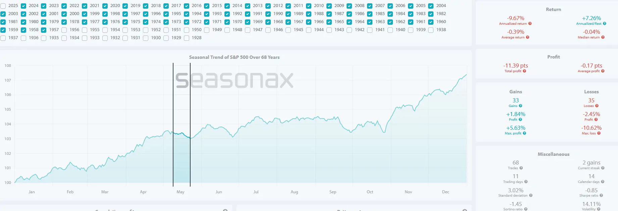This screenshot has height=211, width=618.
Task: Open help icon beside Annualized/Rest
Action: 605,24
